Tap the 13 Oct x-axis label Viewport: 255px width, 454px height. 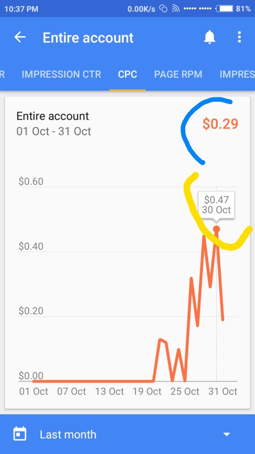[109, 391]
